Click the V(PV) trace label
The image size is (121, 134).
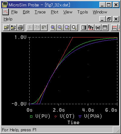43,116
